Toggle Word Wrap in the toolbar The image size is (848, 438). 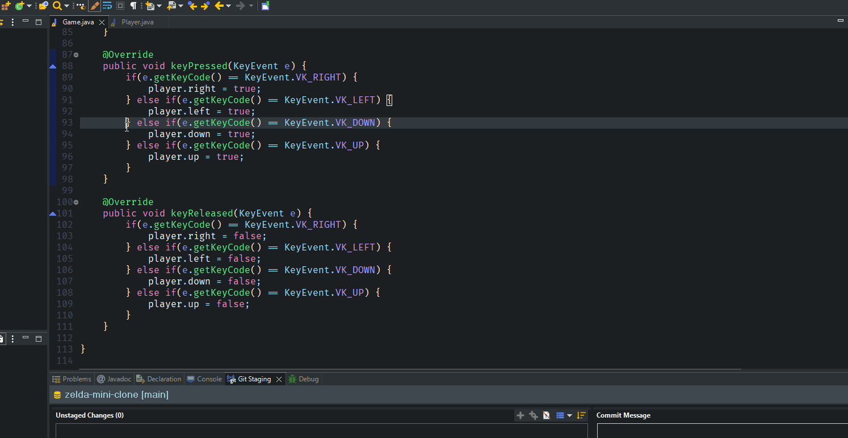pyautogui.click(x=107, y=6)
